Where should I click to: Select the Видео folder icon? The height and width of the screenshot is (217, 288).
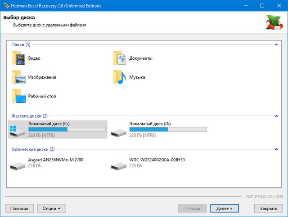[x=18, y=58]
